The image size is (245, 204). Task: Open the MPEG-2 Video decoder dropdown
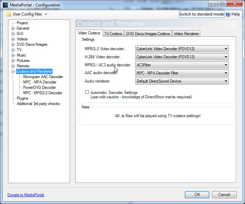[182, 49]
